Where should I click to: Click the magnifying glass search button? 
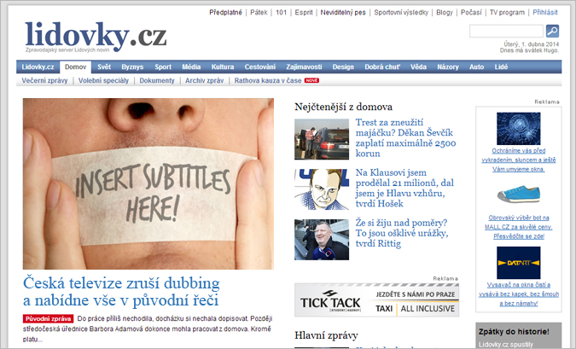(x=552, y=32)
